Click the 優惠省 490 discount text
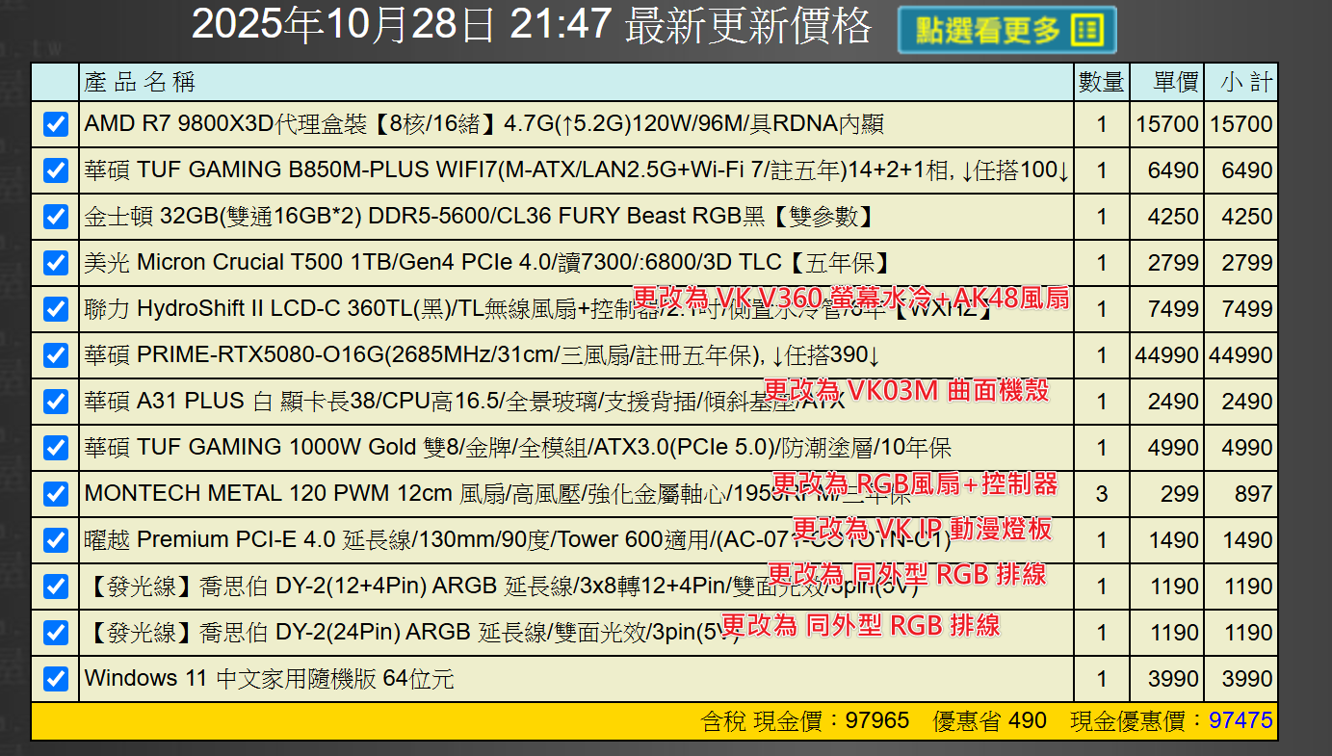This screenshot has height=756, width=1332. 990,720
